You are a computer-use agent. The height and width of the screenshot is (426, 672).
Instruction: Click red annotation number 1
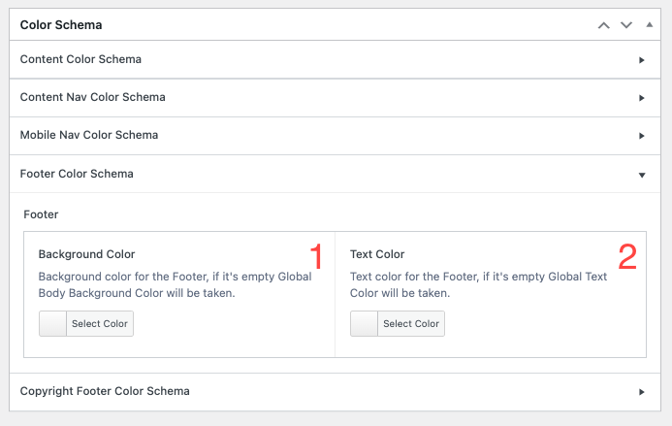pyautogui.click(x=315, y=257)
